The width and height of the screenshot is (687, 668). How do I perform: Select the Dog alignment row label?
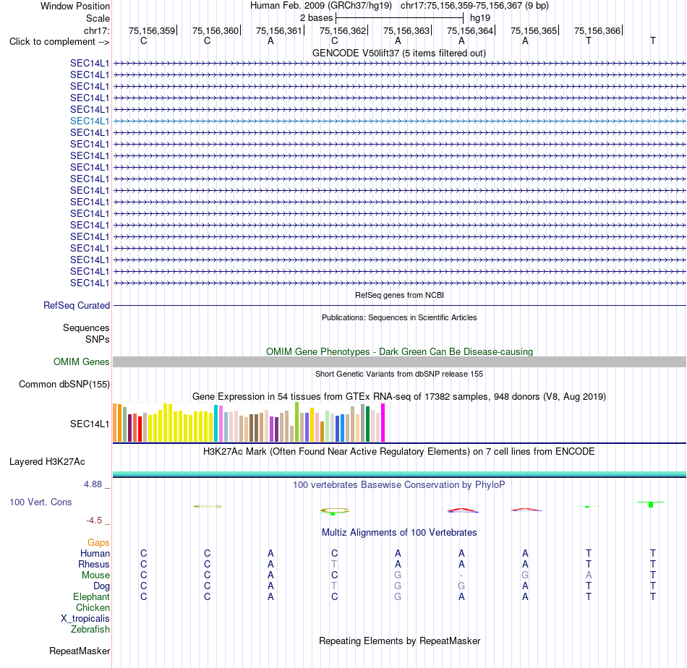(101, 586)
